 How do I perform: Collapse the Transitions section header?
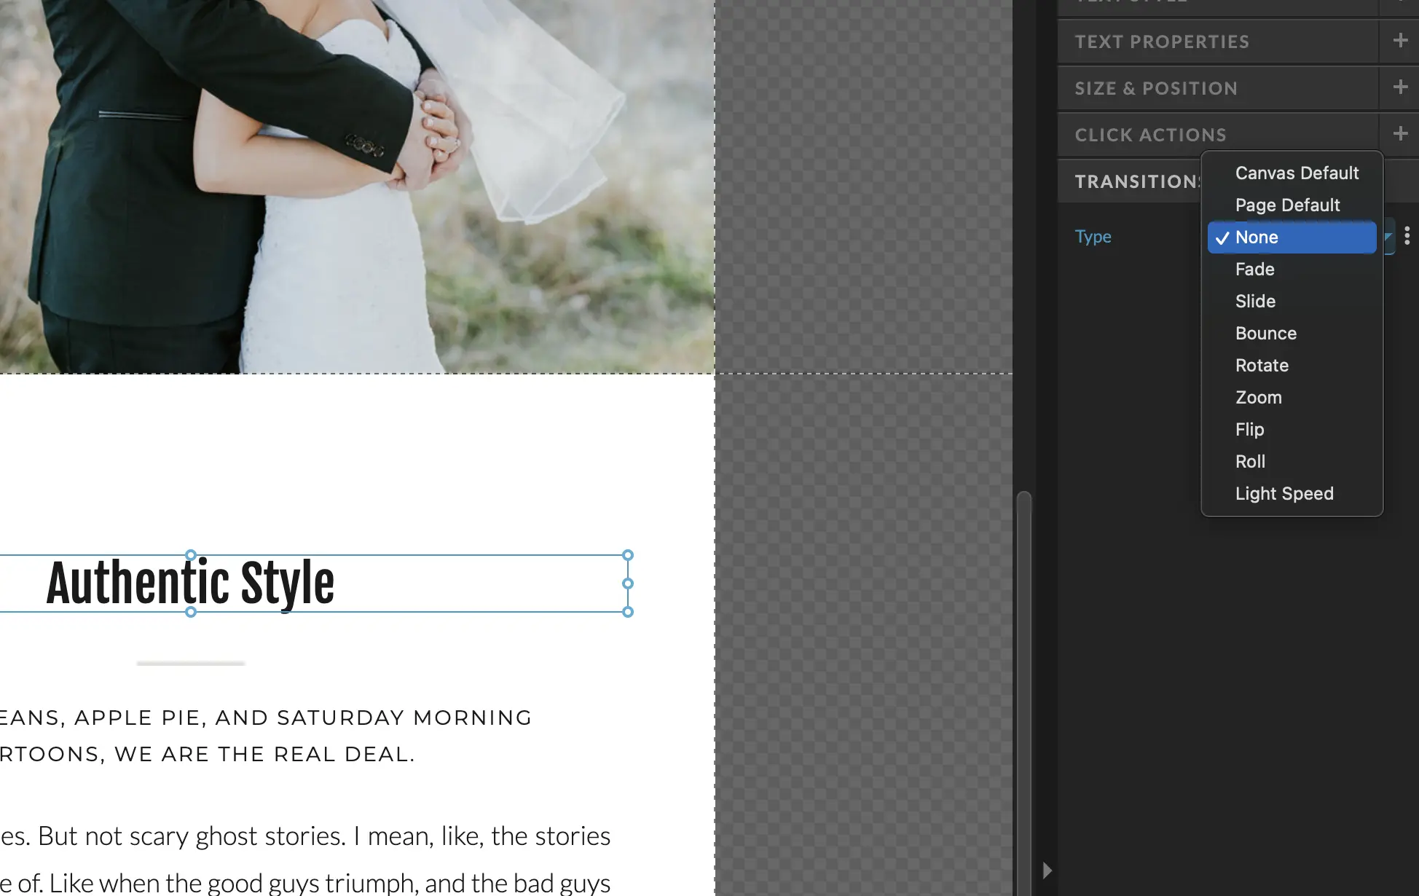[1136, 181]
